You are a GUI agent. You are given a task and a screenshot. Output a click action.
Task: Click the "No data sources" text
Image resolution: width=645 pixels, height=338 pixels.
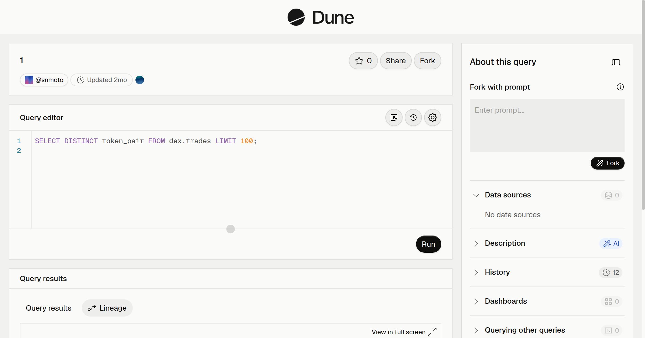513,215
